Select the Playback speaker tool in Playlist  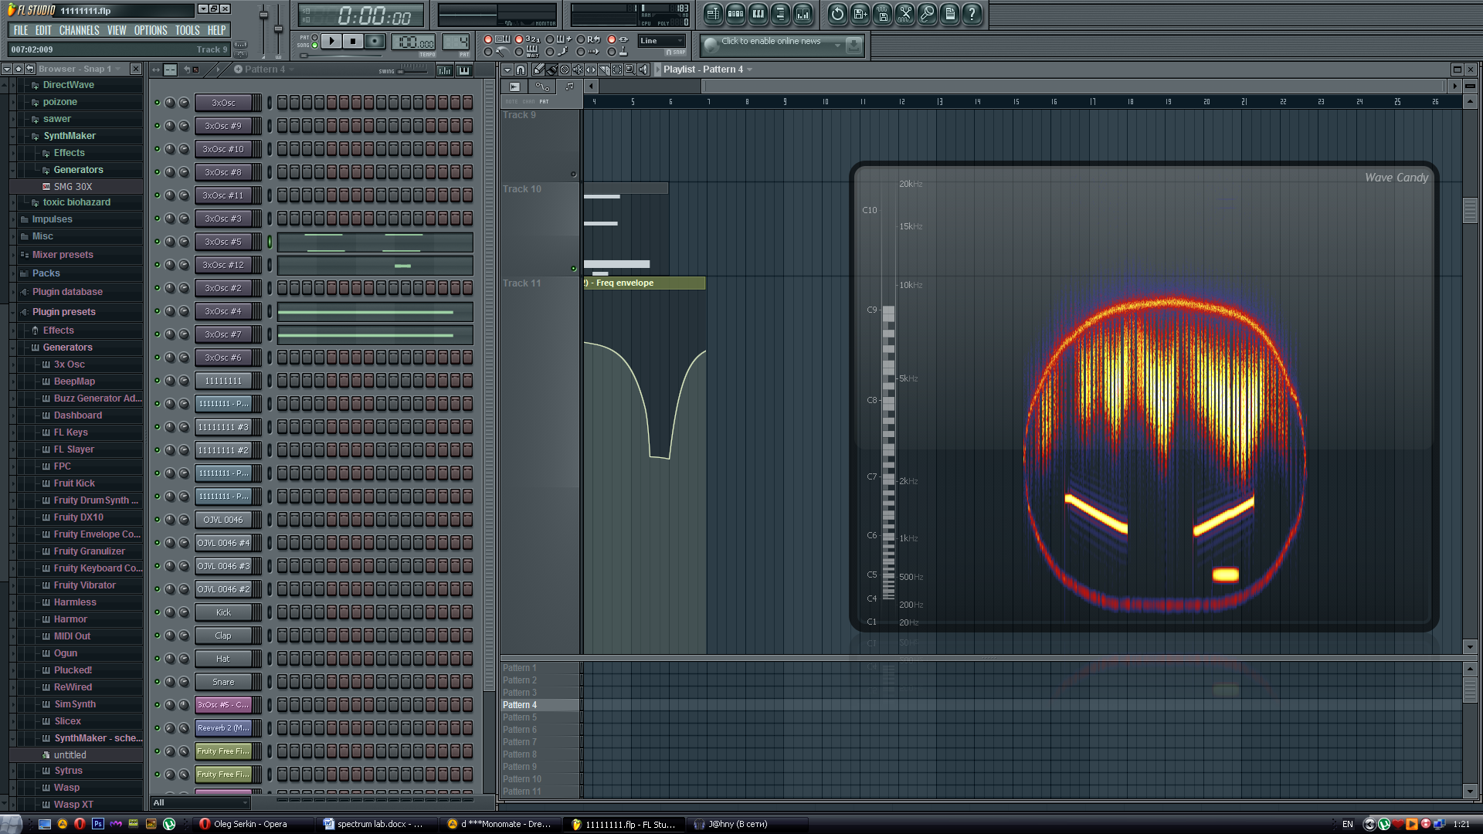tap(643, 69)
